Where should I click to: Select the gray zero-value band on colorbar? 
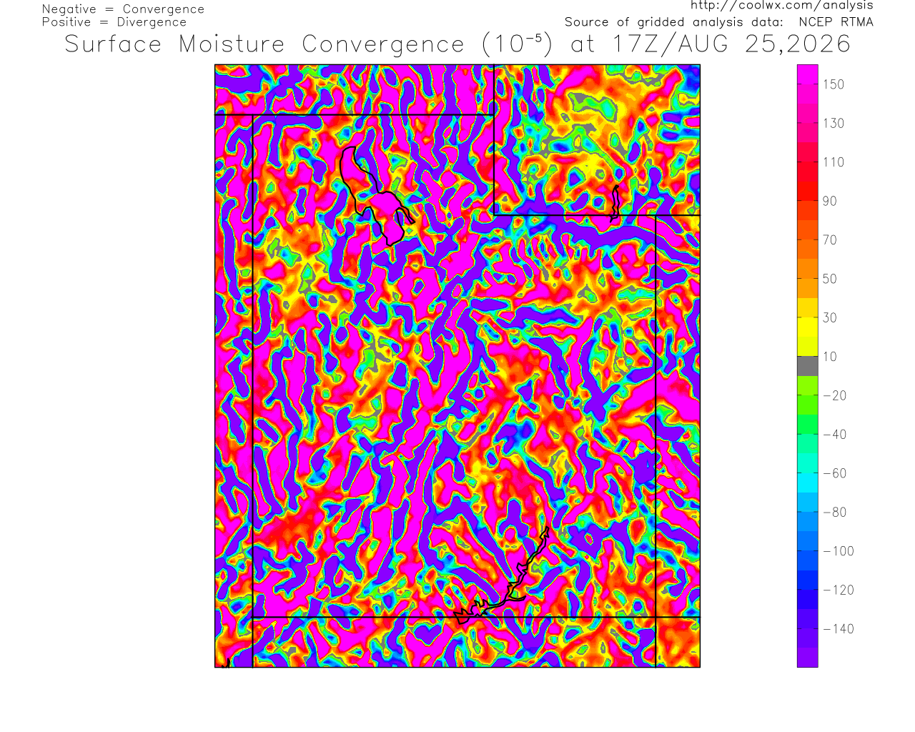click(x=808, y=366)
